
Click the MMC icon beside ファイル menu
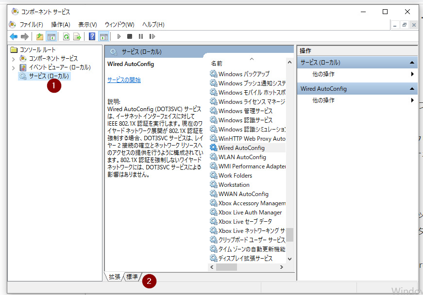click(x=12, y=25)
